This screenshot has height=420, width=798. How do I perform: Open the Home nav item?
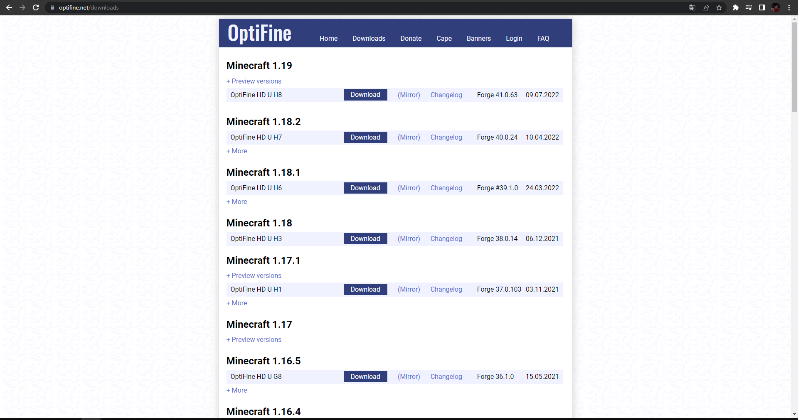coord(328,38)
